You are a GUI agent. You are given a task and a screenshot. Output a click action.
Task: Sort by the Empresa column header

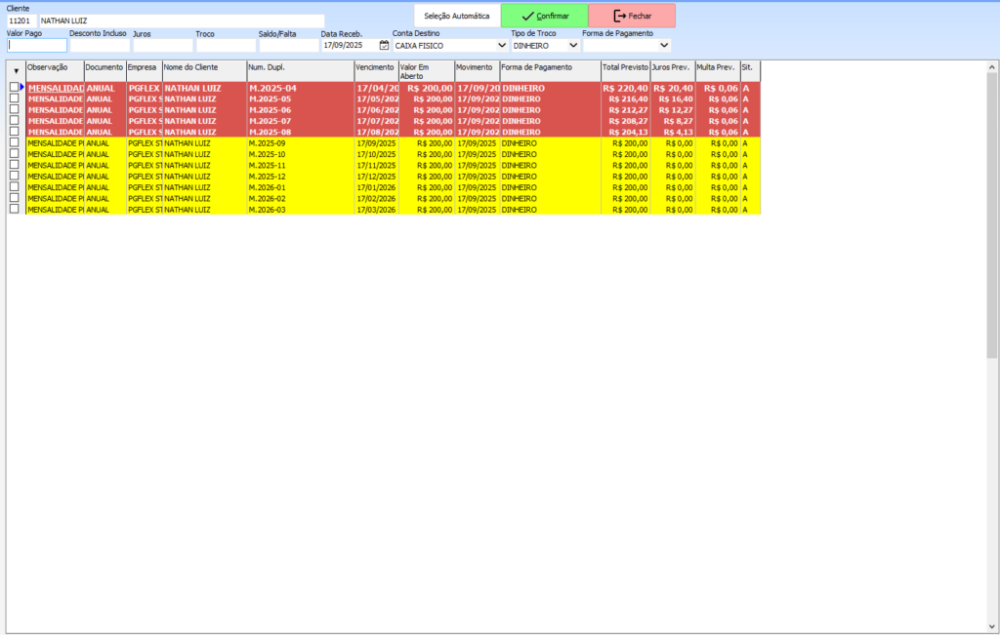pos(145,71)
